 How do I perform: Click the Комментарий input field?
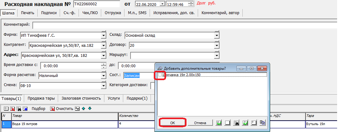click(x=184, y=25)
